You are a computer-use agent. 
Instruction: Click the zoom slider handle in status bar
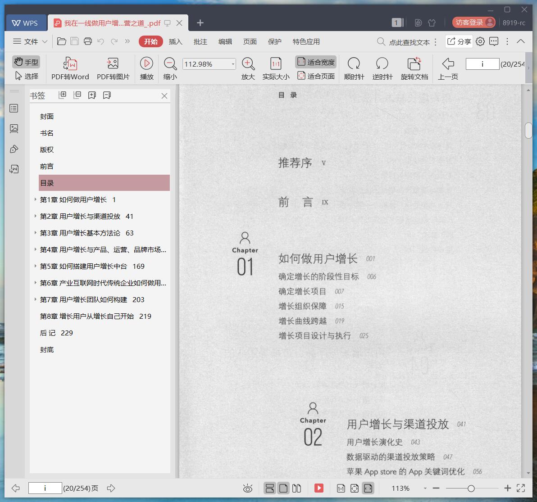[x=471, y=488]
